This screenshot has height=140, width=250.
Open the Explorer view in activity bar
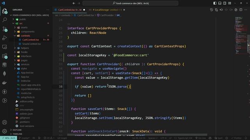pyautogui.click(x=4, y=11)
